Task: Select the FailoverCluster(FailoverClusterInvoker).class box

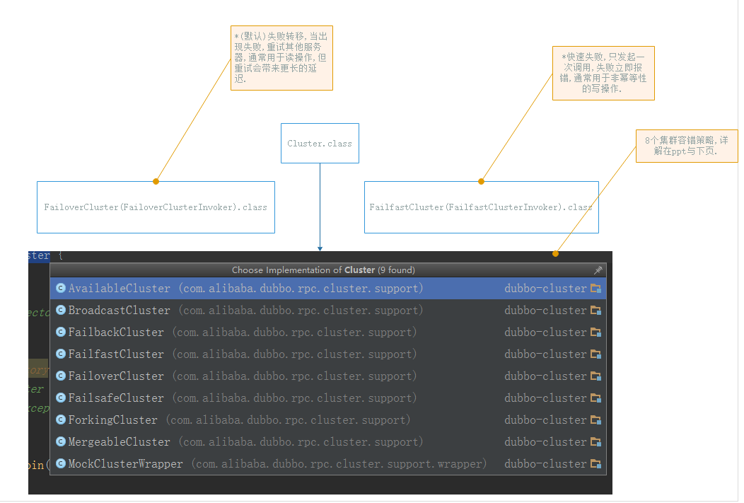Action: tap(156, 207)
